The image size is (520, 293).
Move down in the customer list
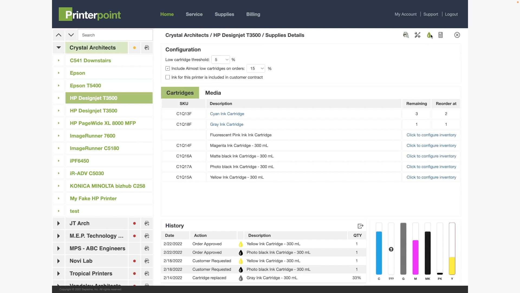(71, 35)
